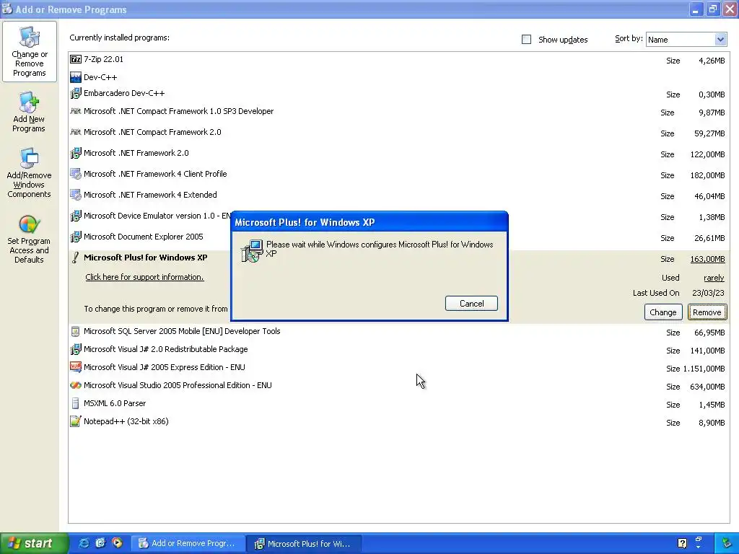The width and height of the screenshot is (739, 554).
Task: Select Microsoft .NET Framework 2.0 entry
Action: tap(398, 153)
